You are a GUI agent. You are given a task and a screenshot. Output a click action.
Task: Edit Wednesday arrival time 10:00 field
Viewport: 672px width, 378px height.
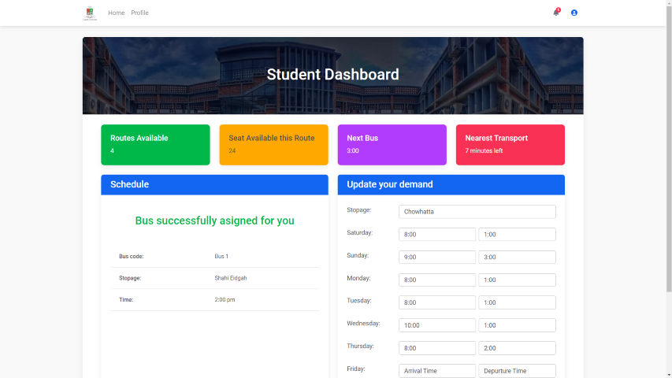pyautogui.click(x=437, y=325)
